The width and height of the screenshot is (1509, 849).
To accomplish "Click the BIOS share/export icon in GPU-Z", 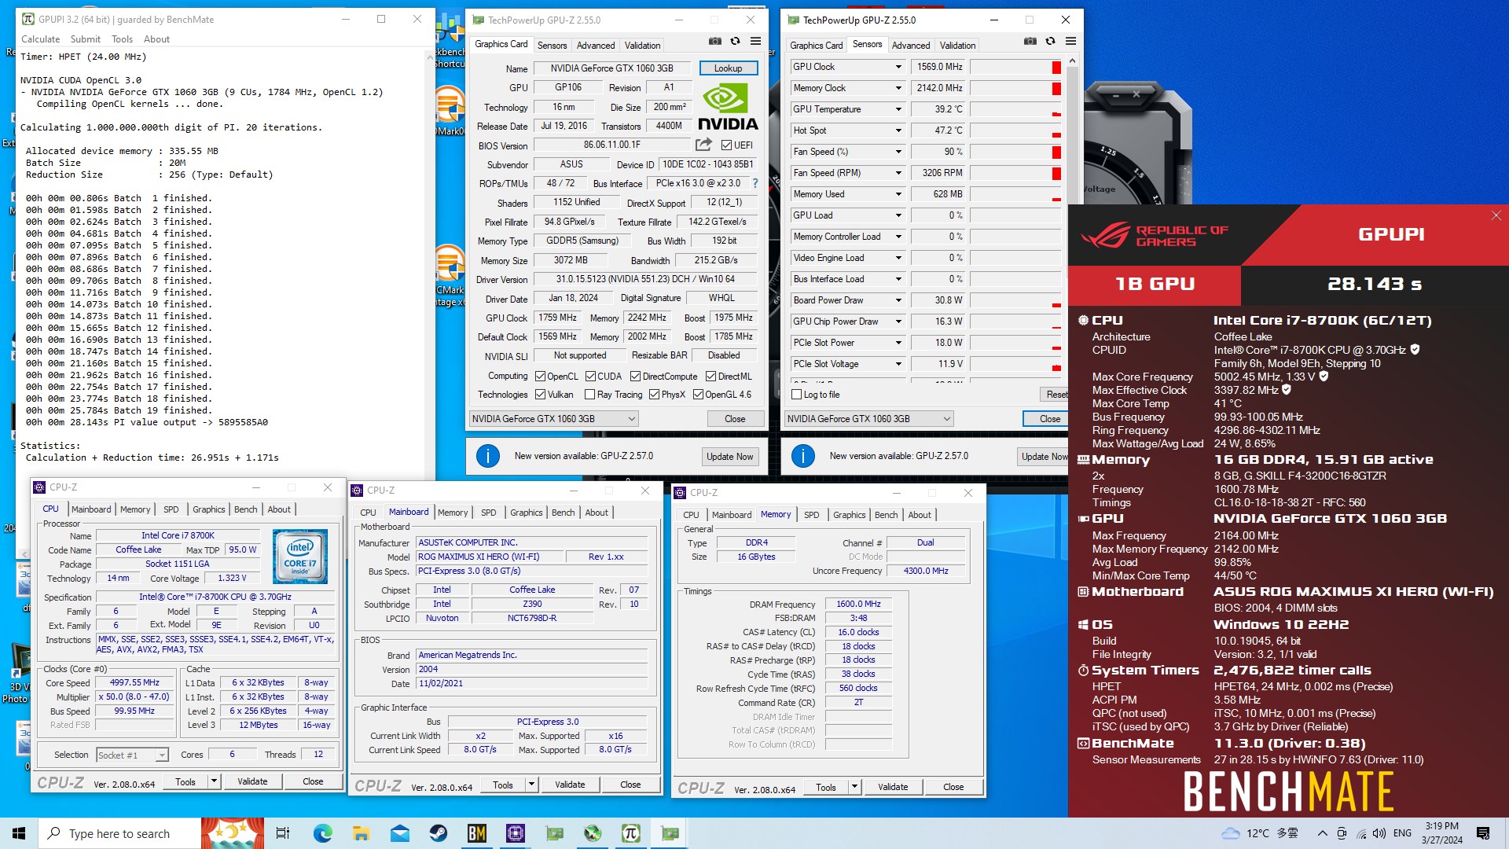I will [x=703, y=145].
